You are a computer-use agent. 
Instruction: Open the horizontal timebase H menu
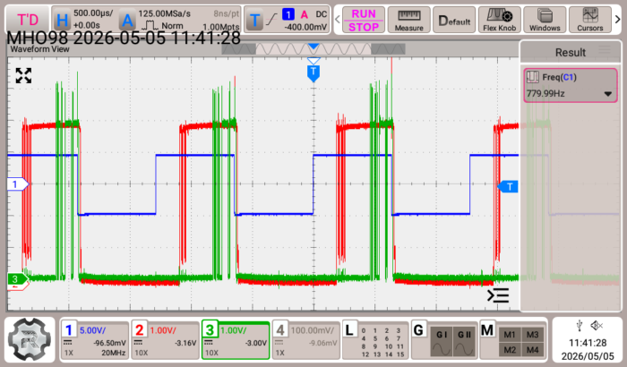62,20
